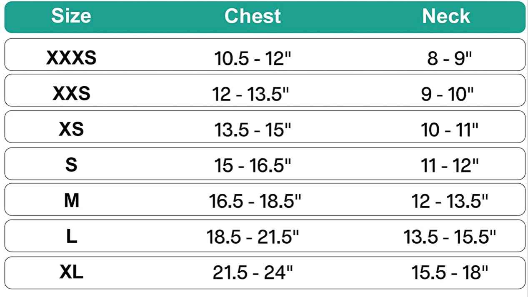Click chest measurement 10.5 - 12"
528x297 pixels.
[253, 59]
